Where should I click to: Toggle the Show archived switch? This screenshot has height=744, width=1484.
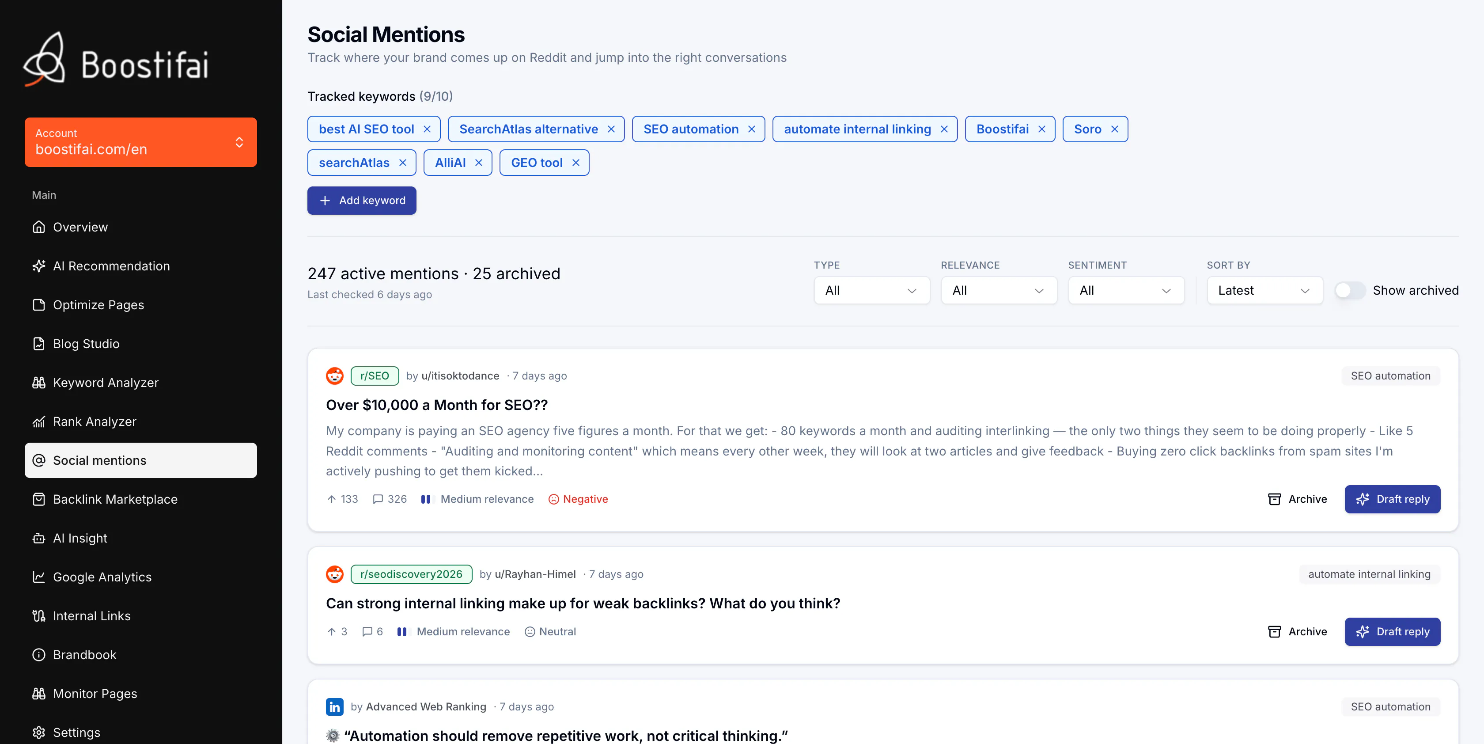[1350, 290]
